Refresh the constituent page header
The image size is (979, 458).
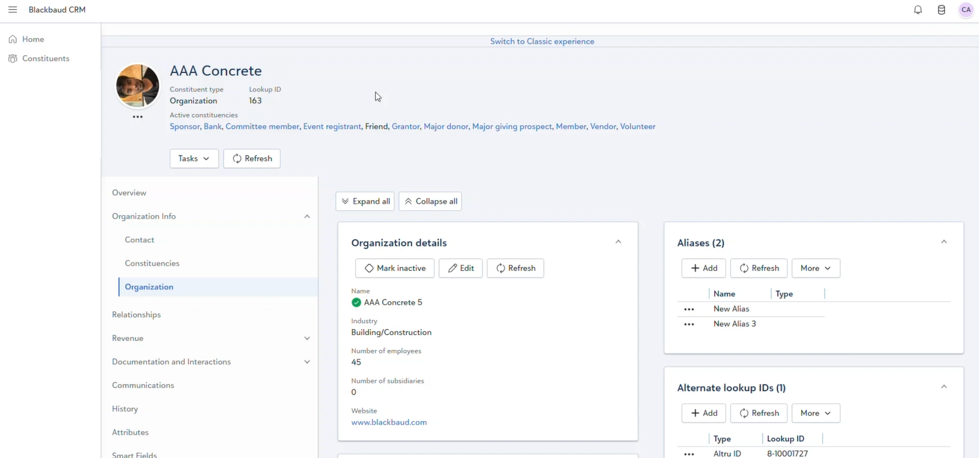point(252,159)
